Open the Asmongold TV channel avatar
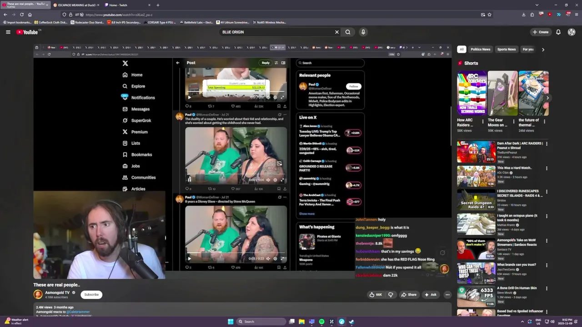Image resolution: width=582 pixels, height=327 pixels. (x=38, y=294)
